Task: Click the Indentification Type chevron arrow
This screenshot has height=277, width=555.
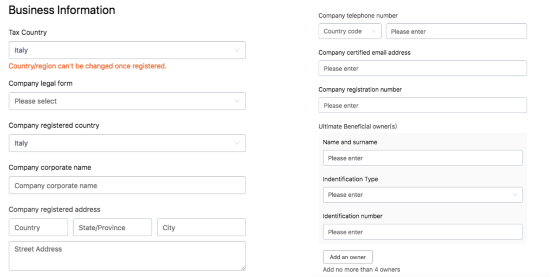Action: coord(515,195)
